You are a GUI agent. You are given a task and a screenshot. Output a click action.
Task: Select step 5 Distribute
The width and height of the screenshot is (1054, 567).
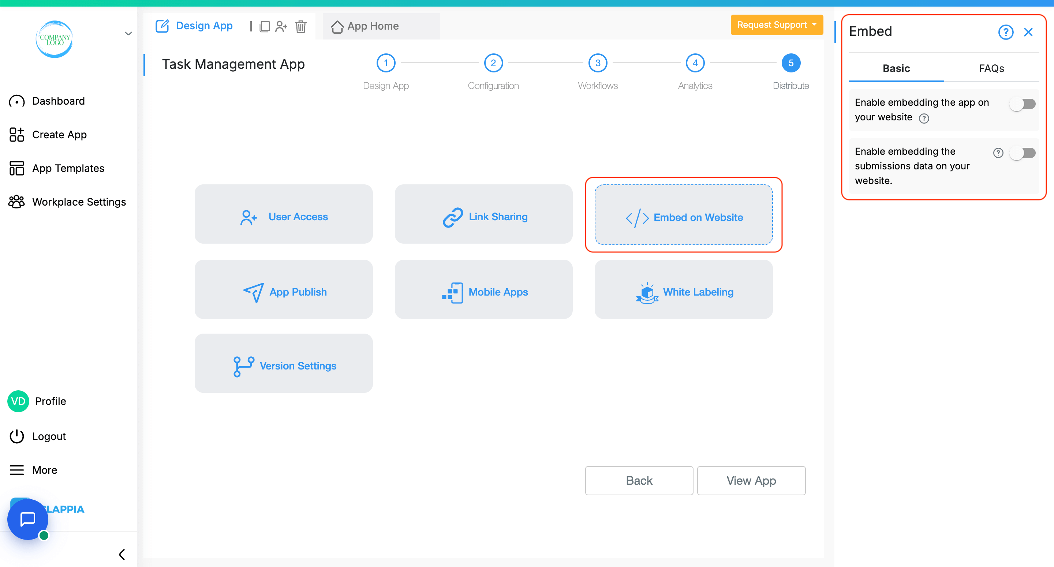click(790, 63)
